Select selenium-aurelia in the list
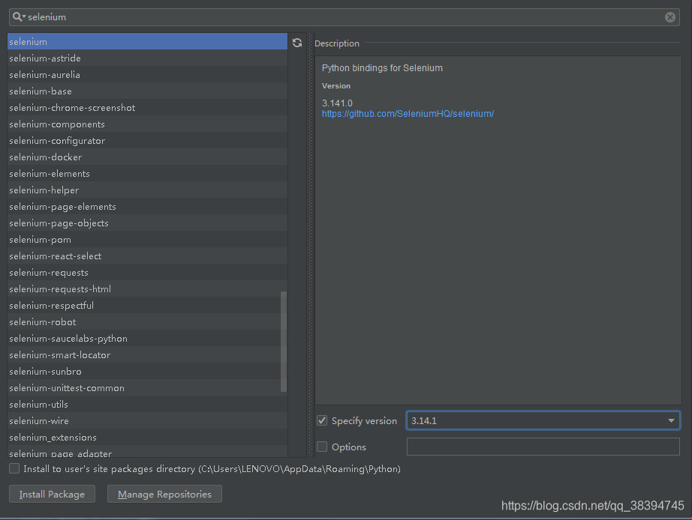The width and height of the screenshot is (692, 520). (x=147, y=74)
